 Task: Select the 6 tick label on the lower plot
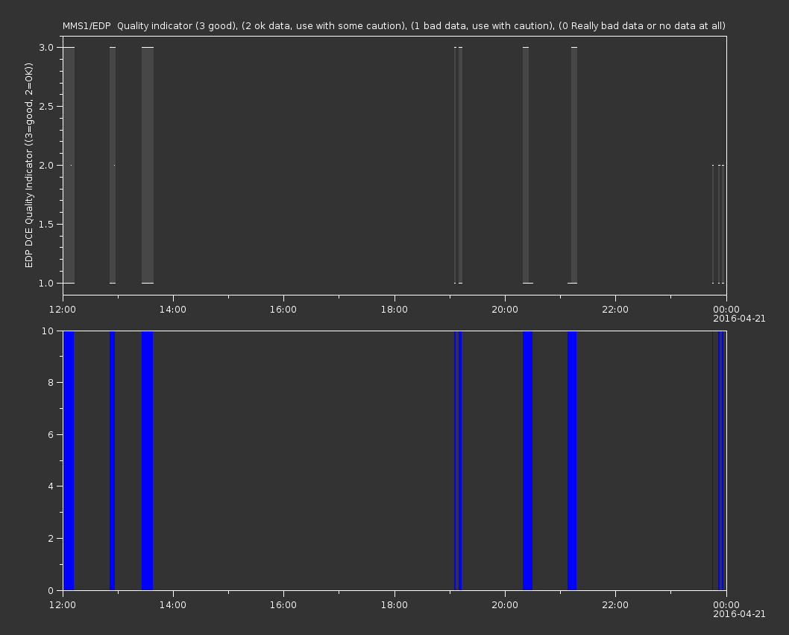[51, 434]
